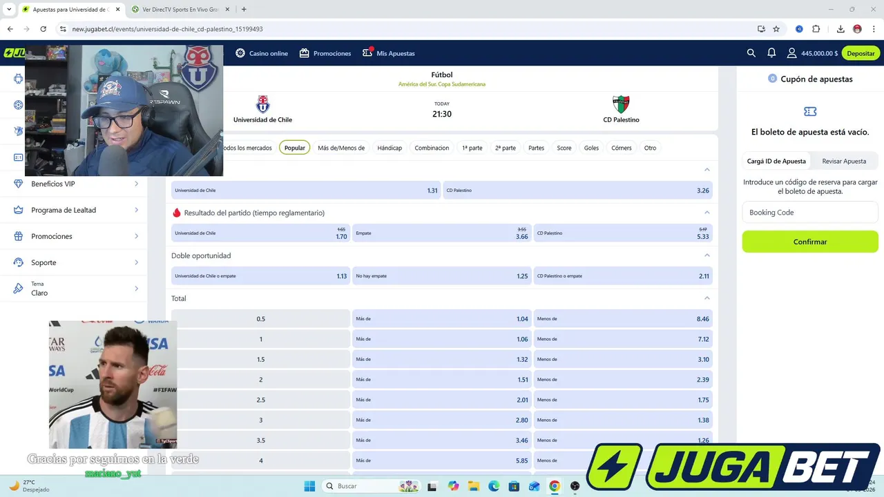This screenshot has height=497, width=884.
Task: Switch to the Ver DirecTV Sports browser tab
Action: [x=181, y=10]
